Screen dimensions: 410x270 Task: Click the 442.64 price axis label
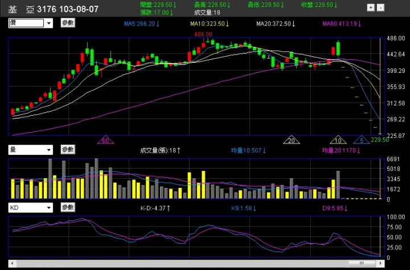coord(396,55)
